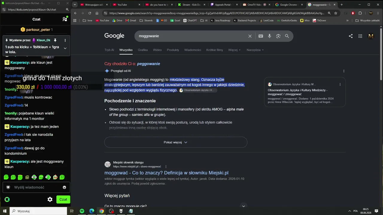Clear the search box with X

click(250, 36)
